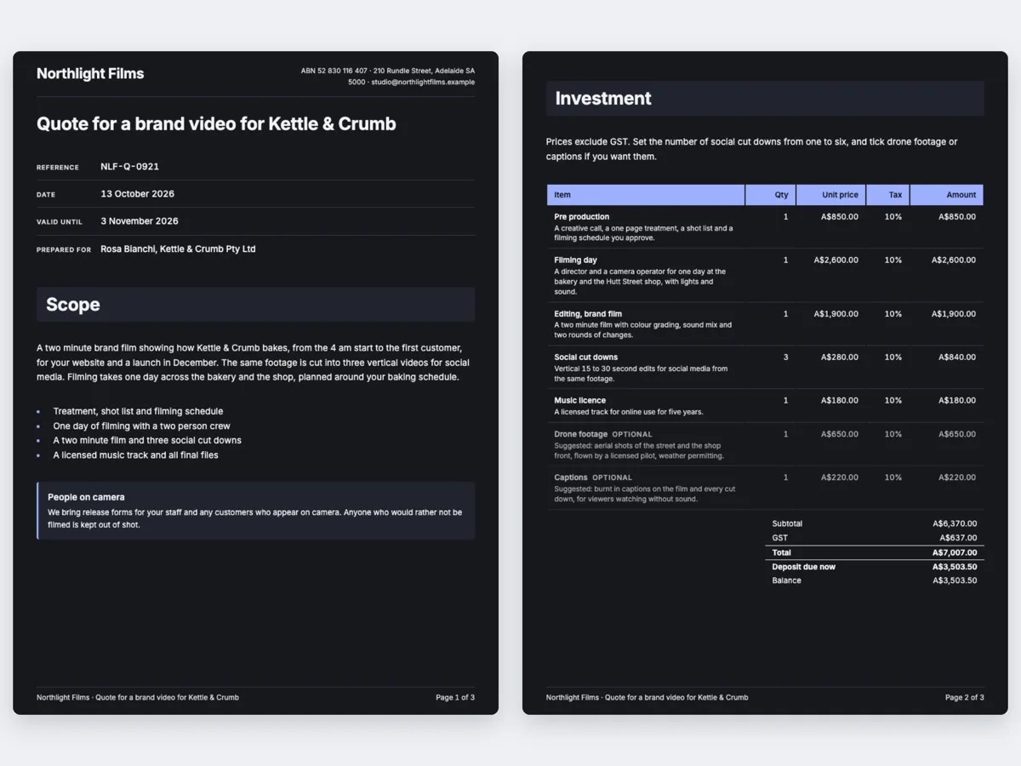Select "Rosa Bianchi, Kettle & Crumb Pty Ltd"
The width and height of the screenshot is (1021, 766).
[x=178, y=249]
